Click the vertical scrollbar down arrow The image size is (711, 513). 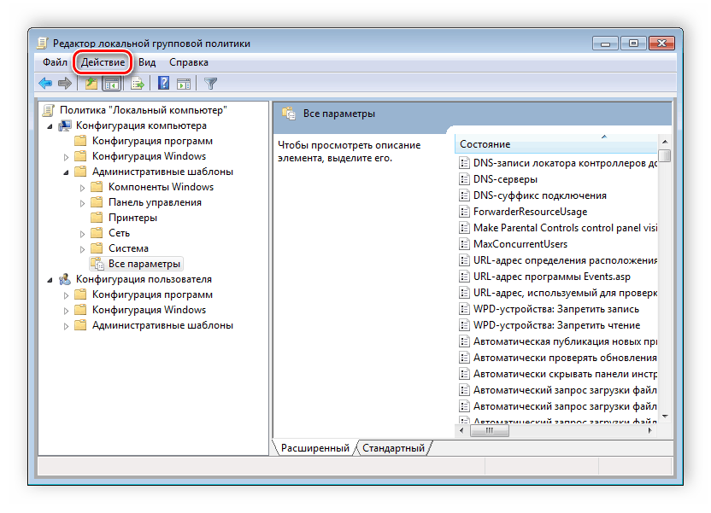click(665, 416)
